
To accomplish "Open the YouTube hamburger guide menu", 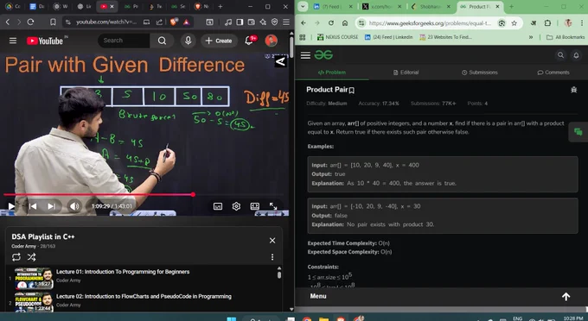I will coord(13,41).
